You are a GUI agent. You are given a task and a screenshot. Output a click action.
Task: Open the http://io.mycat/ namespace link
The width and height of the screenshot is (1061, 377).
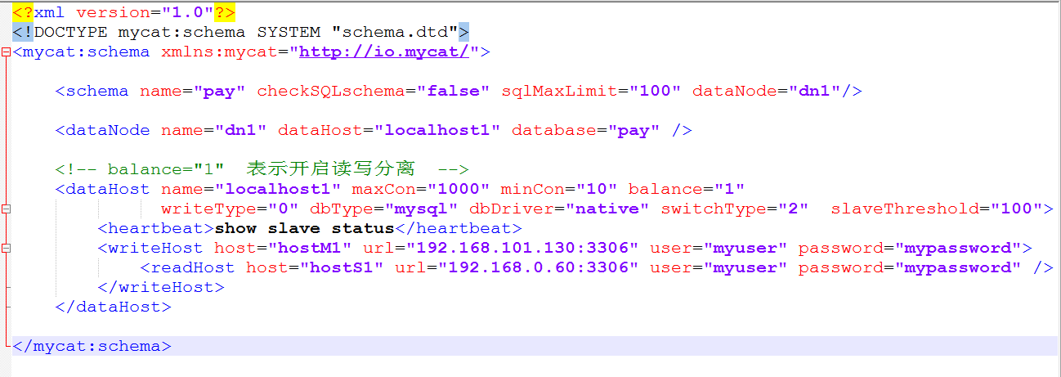[x=384, y=52]
